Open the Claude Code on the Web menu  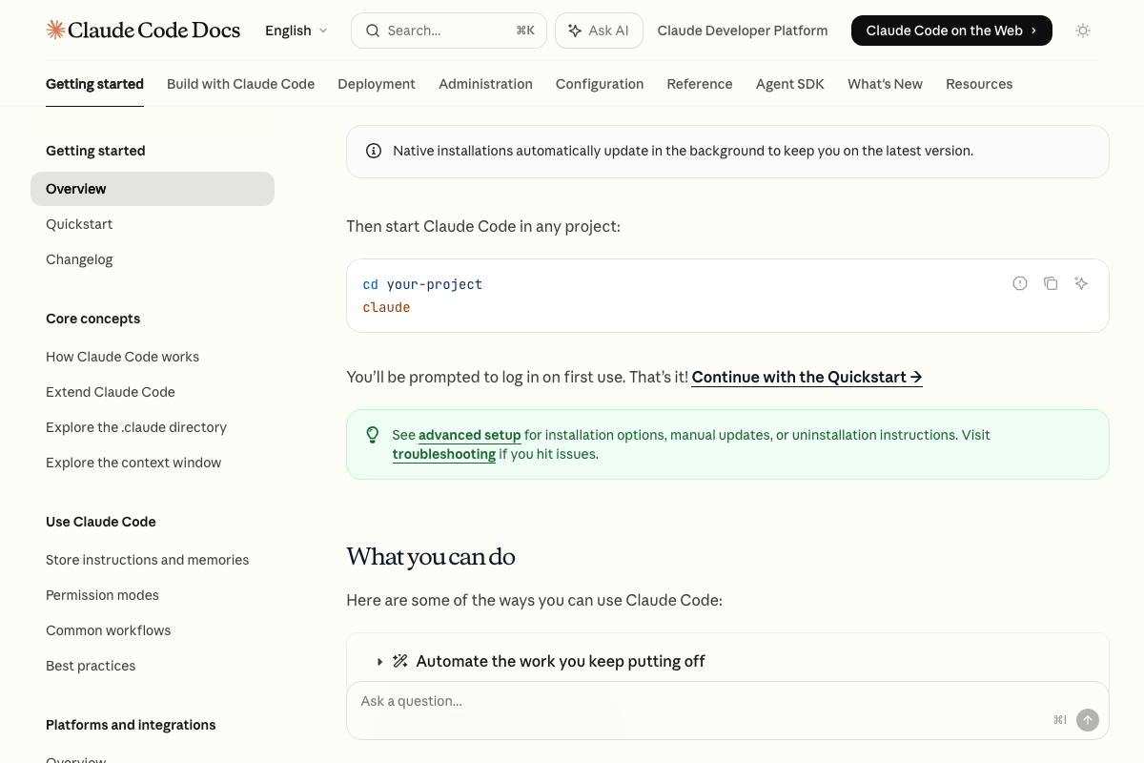pos(950,30)
